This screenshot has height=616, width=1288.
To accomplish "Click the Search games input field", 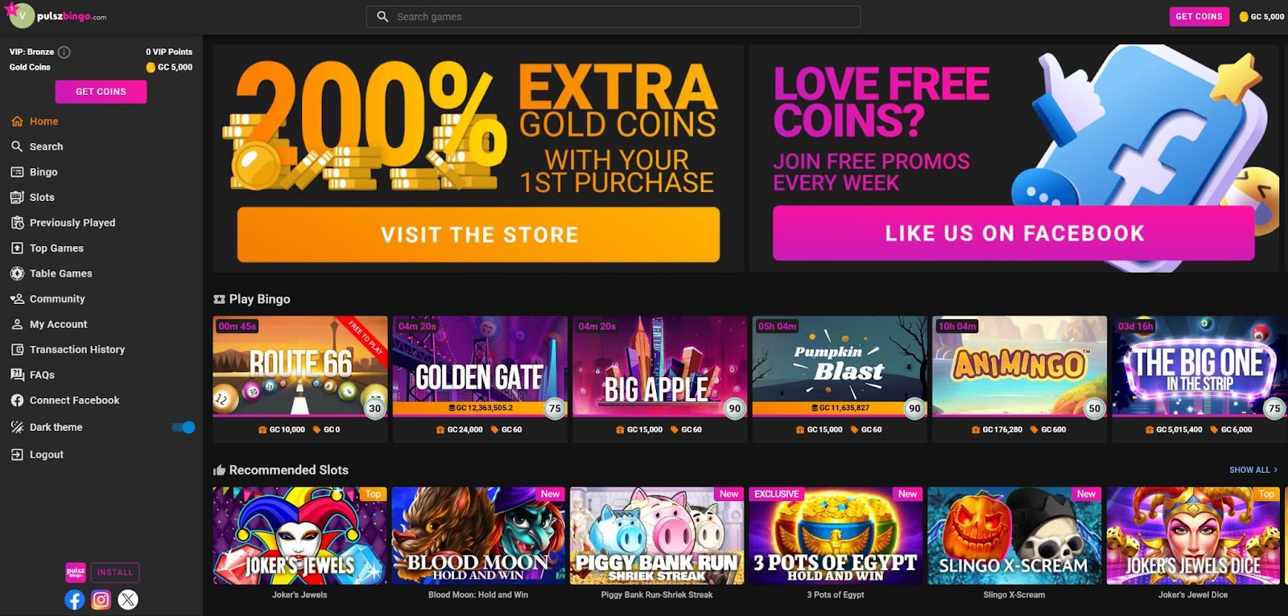I will (x=613, y=17).
